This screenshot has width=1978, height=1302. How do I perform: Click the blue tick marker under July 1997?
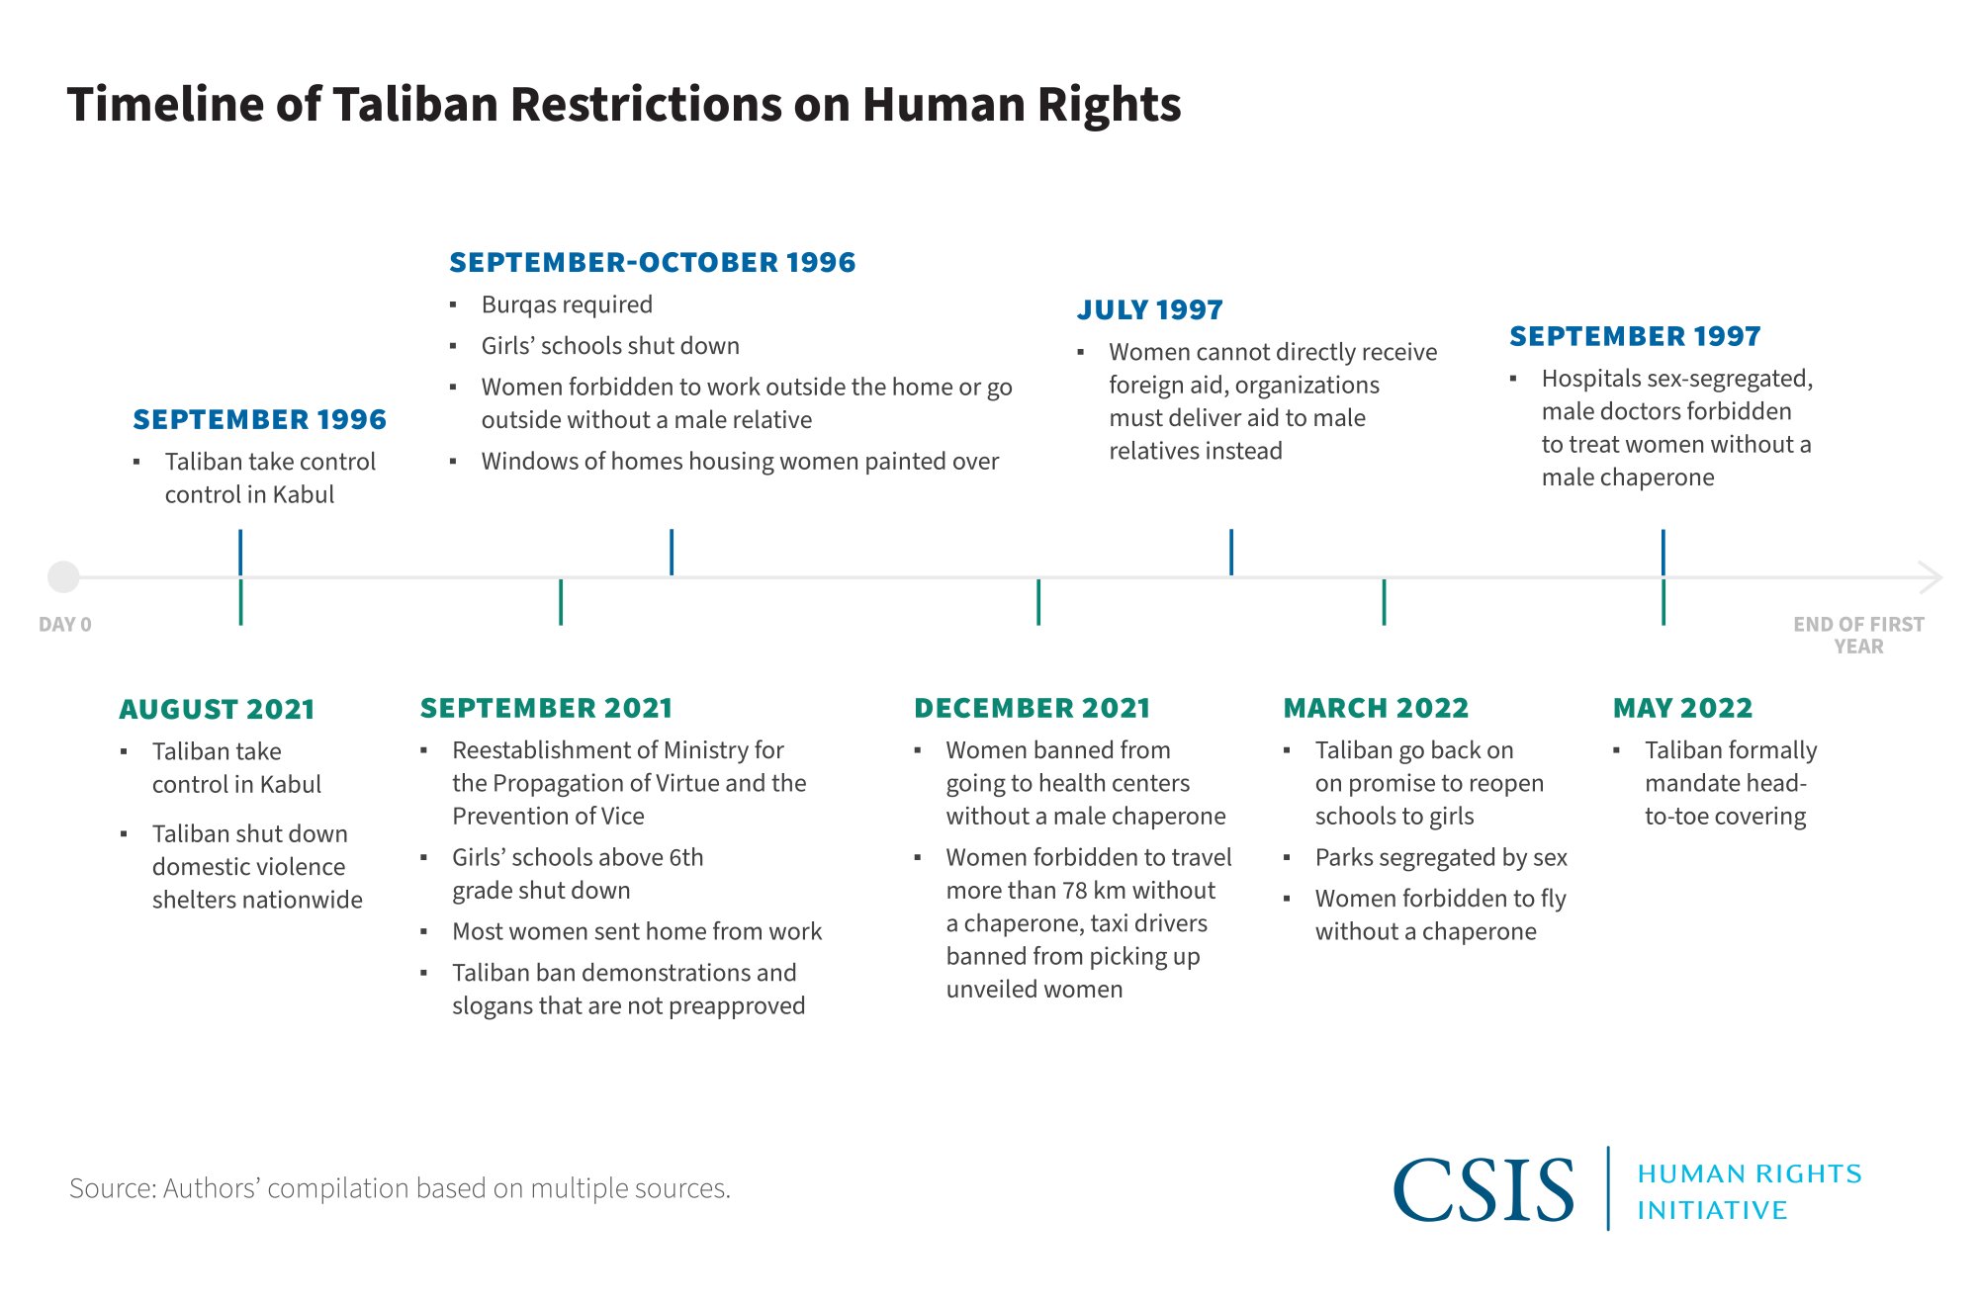point(1231,552)
